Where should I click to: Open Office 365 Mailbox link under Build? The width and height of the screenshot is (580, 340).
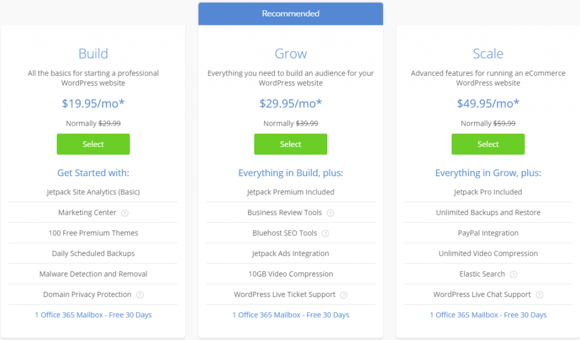click(93, 315)
